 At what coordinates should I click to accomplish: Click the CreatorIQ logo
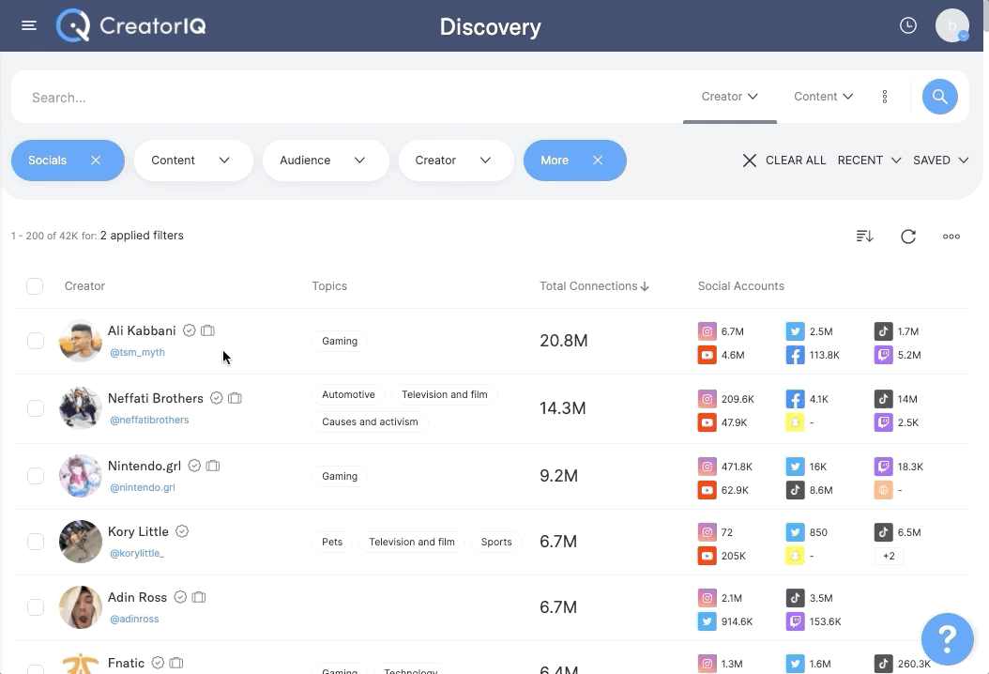(x=131, y=26)
